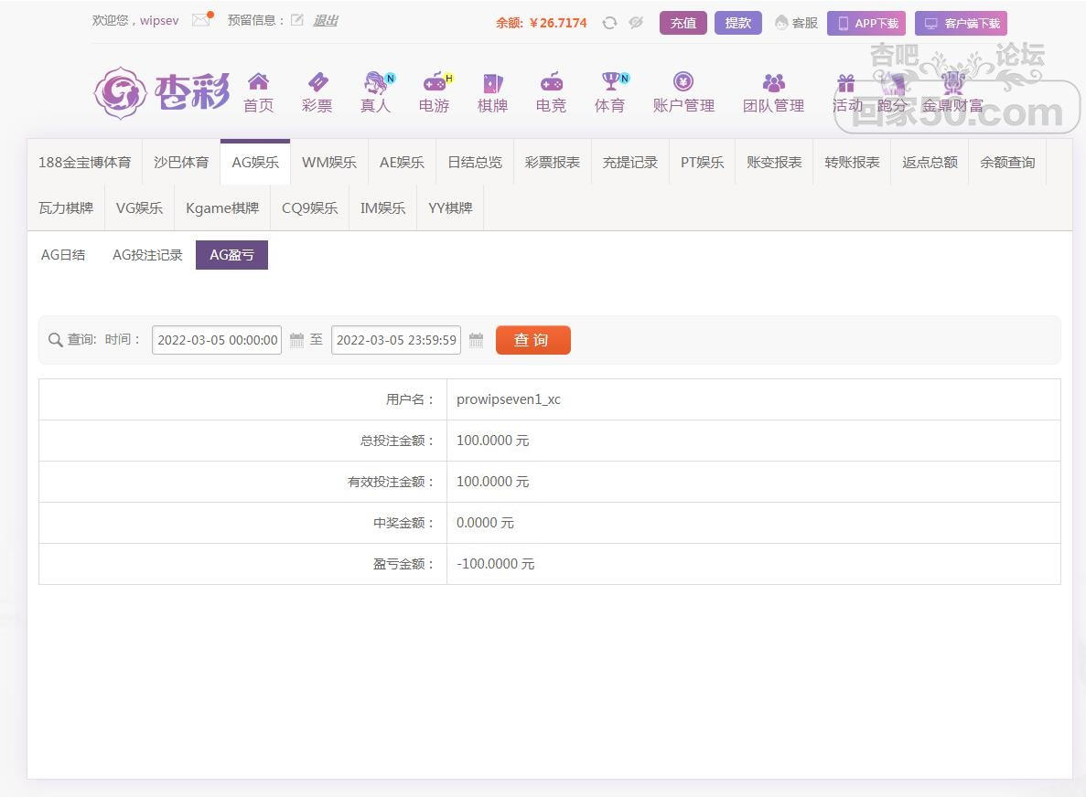Hide the balance with eye icon
Image resolution: width=1086 pixels, height=797 pixels.
[x=636, y=23]
